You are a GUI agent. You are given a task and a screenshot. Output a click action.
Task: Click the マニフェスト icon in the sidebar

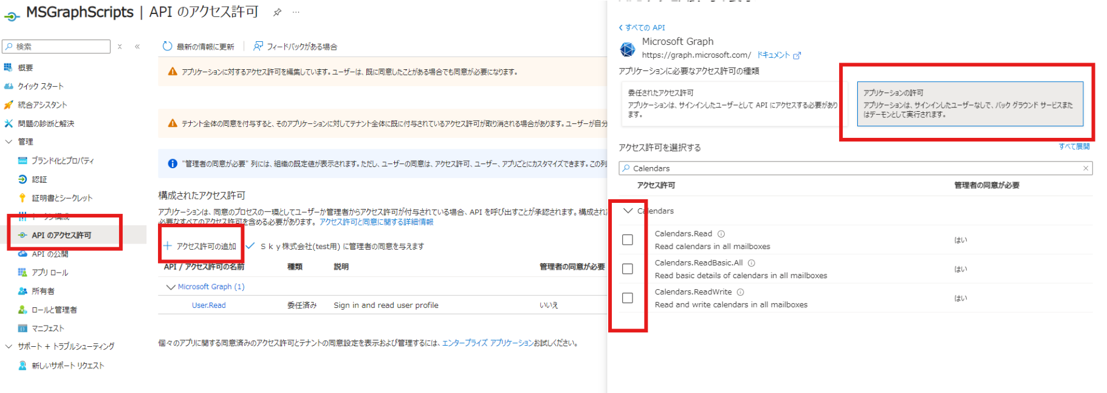tap(22, 329)
